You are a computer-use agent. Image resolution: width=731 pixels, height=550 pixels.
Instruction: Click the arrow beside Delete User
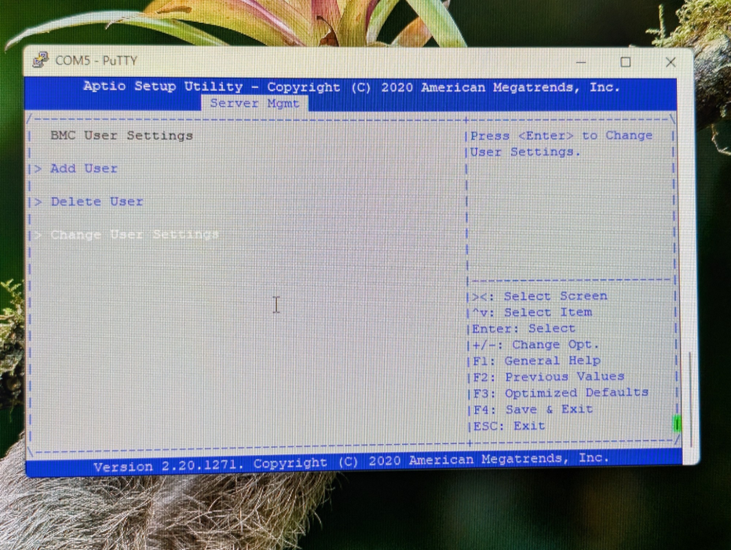(x=37, y=202)
